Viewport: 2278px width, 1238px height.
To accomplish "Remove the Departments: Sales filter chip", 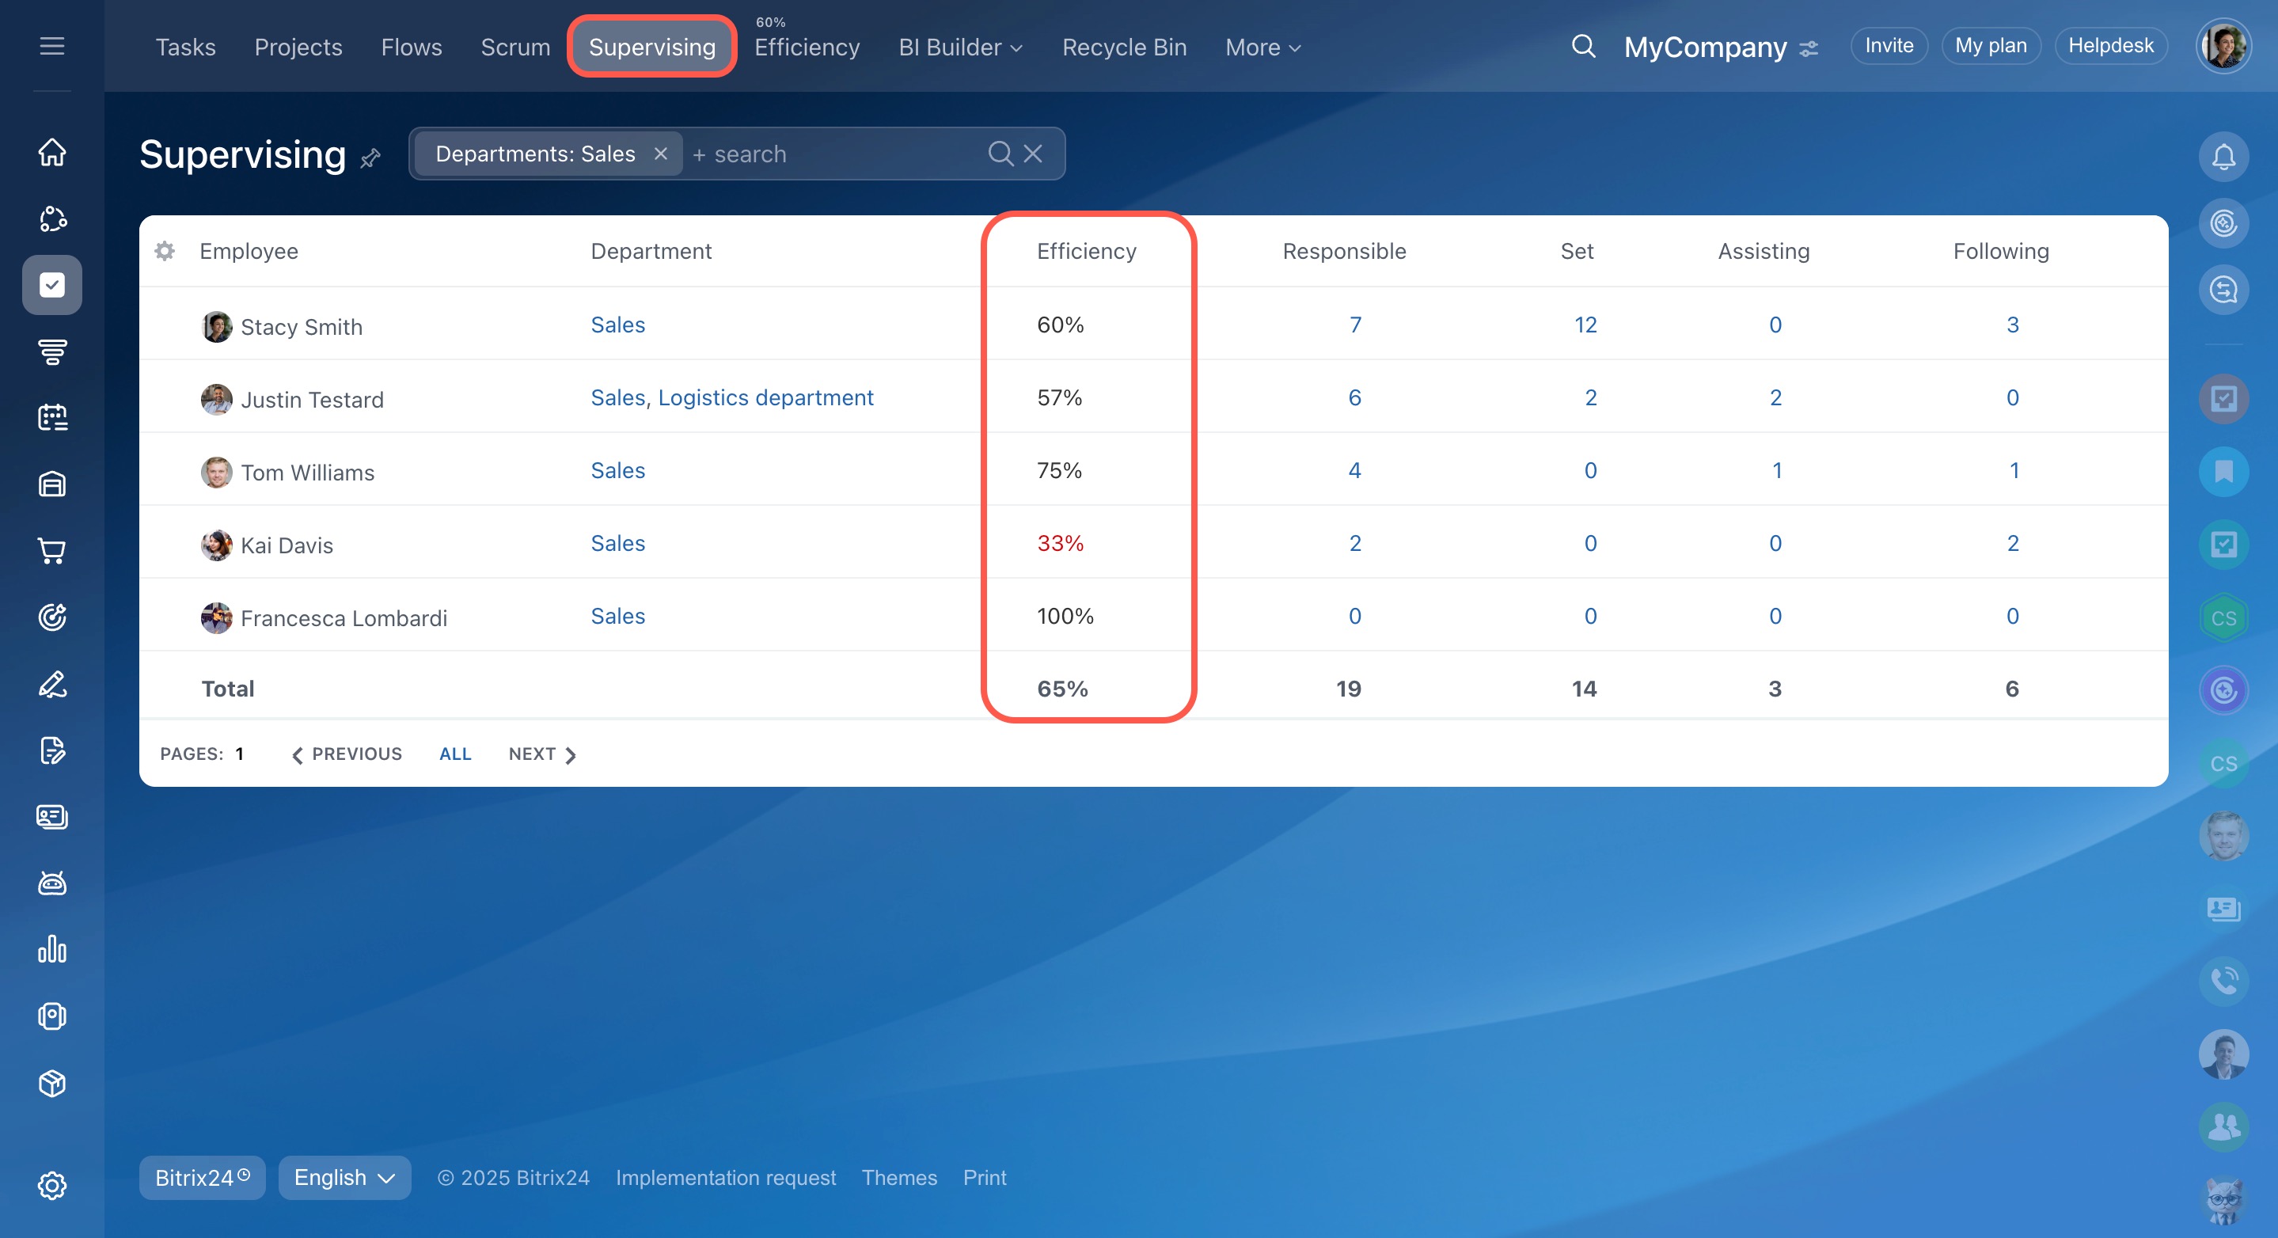I will click(661, 154).
